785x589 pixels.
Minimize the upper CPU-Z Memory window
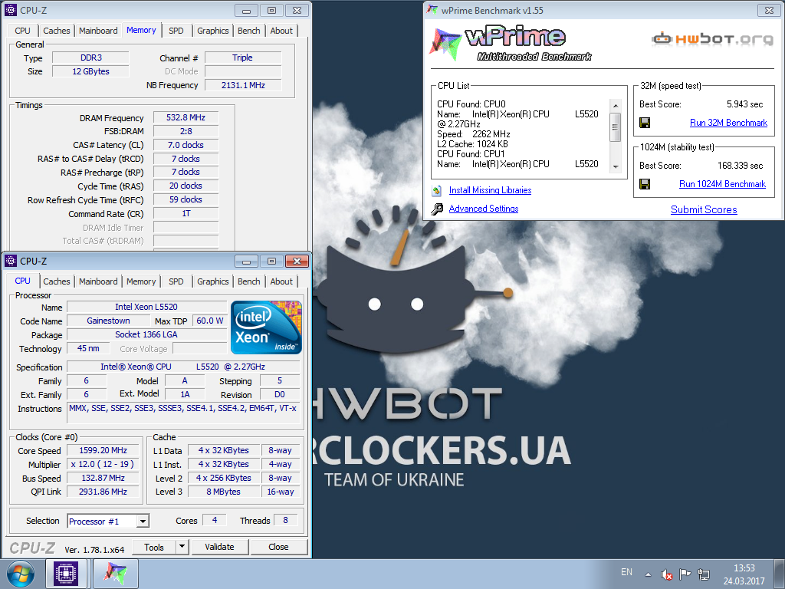click(246, 11)
